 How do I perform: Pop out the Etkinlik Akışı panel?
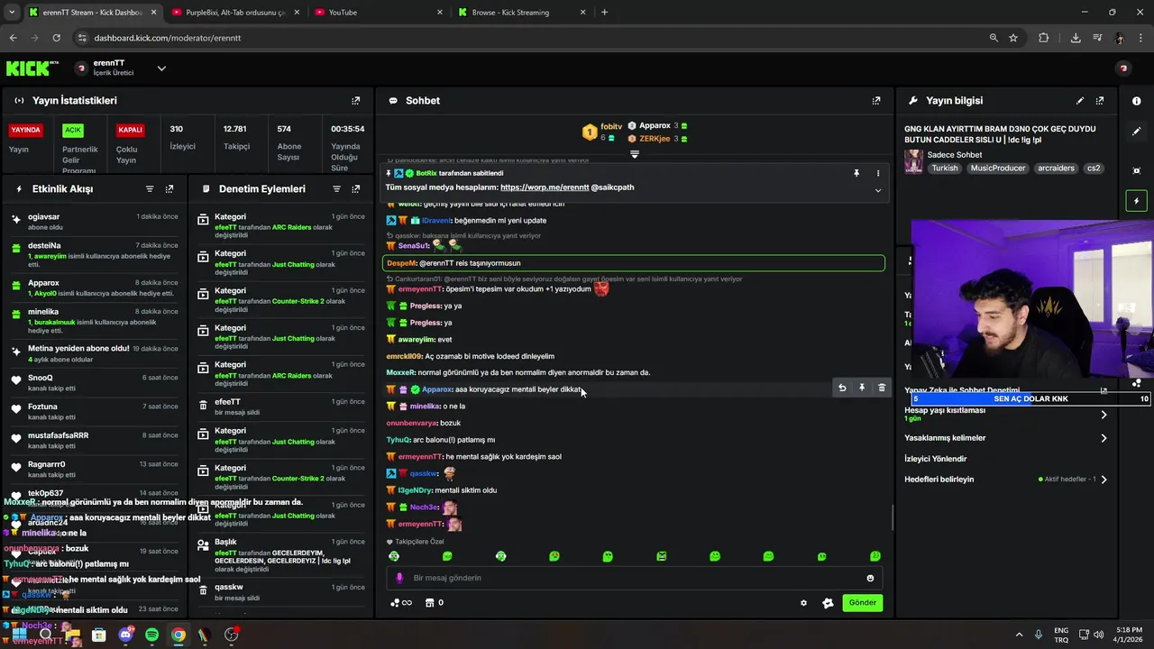[169, 189]
